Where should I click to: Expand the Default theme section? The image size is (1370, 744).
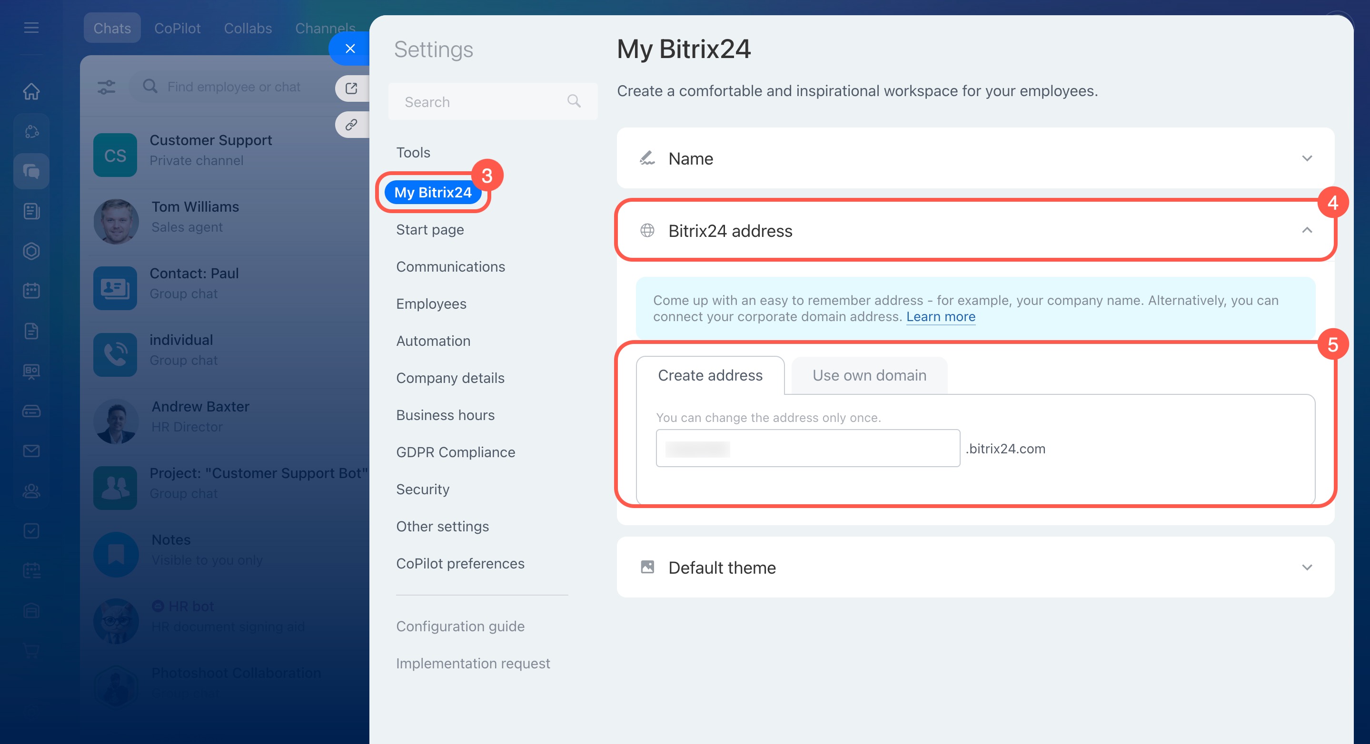(1307, 568)
